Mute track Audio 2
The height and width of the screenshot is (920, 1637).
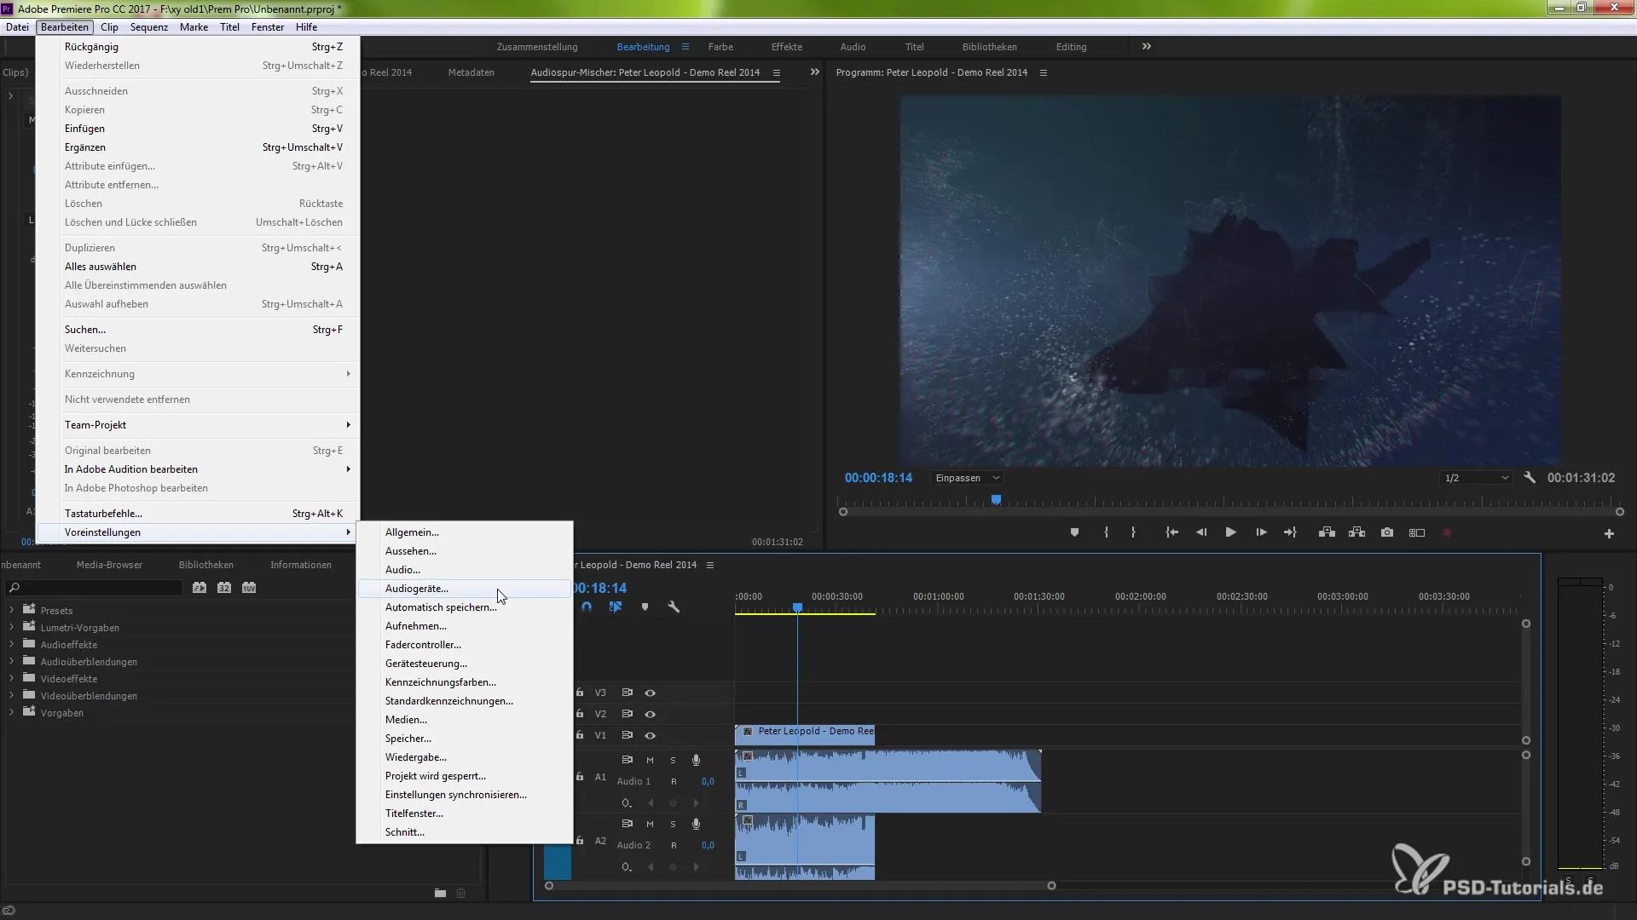pos(650,824)
